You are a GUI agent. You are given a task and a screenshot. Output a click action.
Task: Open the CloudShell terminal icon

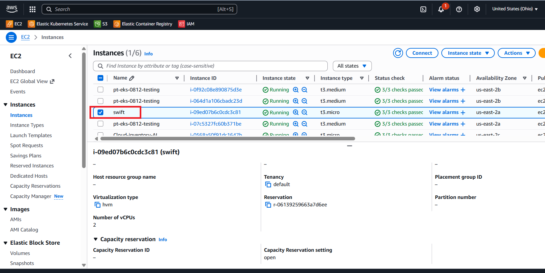coord(423,9)
